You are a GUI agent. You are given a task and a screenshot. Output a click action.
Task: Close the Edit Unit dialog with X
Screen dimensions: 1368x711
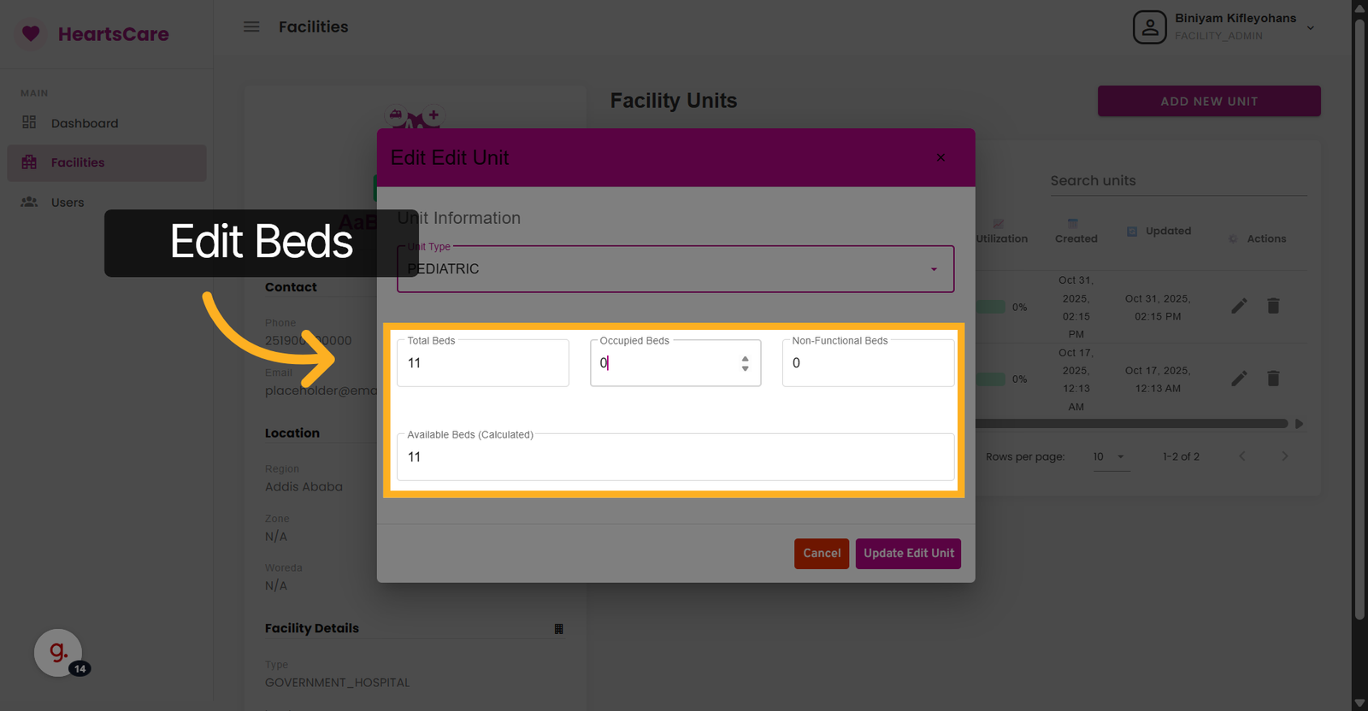coord(940,157)
